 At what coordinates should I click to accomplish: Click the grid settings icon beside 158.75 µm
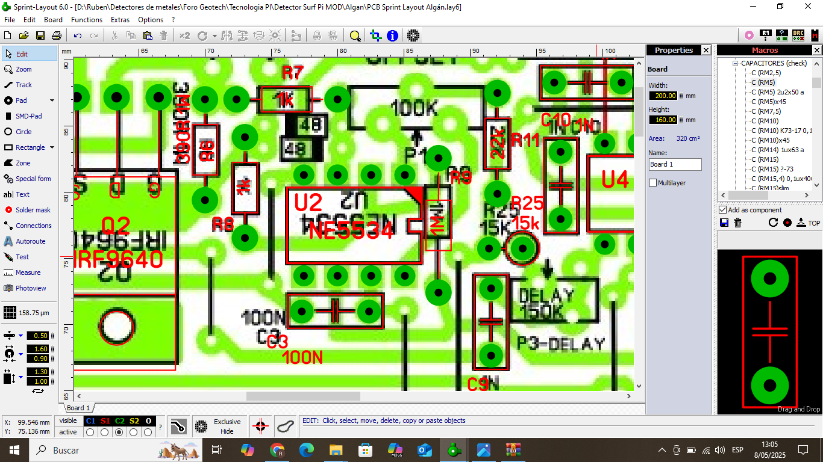pos(10,313)
